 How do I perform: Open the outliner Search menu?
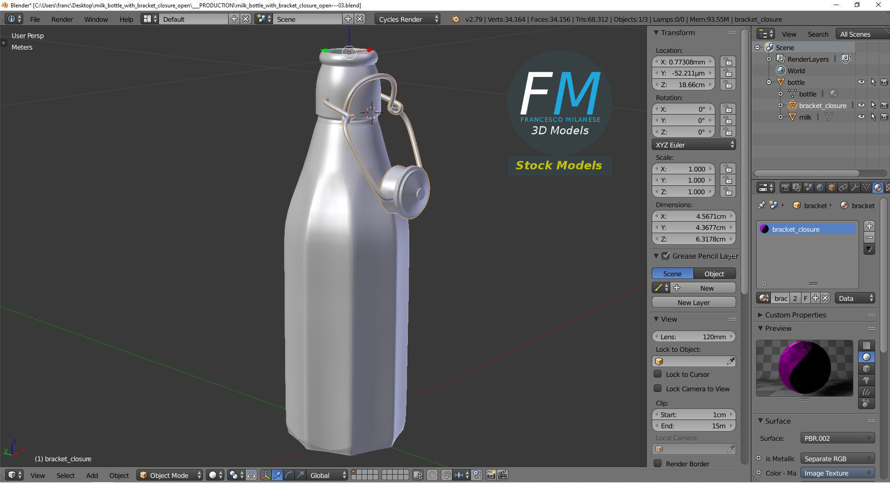[x=818, y=34]
